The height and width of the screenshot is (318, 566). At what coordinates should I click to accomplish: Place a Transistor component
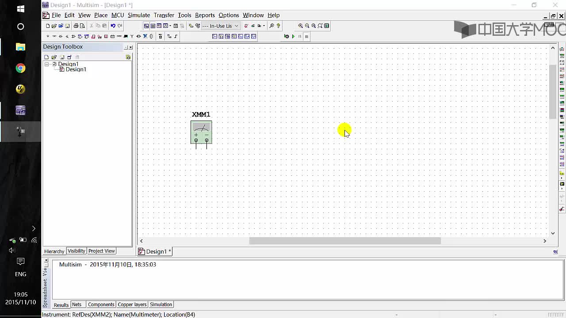click(67, 36)
